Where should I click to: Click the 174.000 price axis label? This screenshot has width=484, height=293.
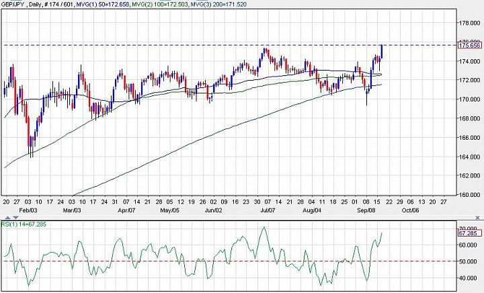pos(469,61)
